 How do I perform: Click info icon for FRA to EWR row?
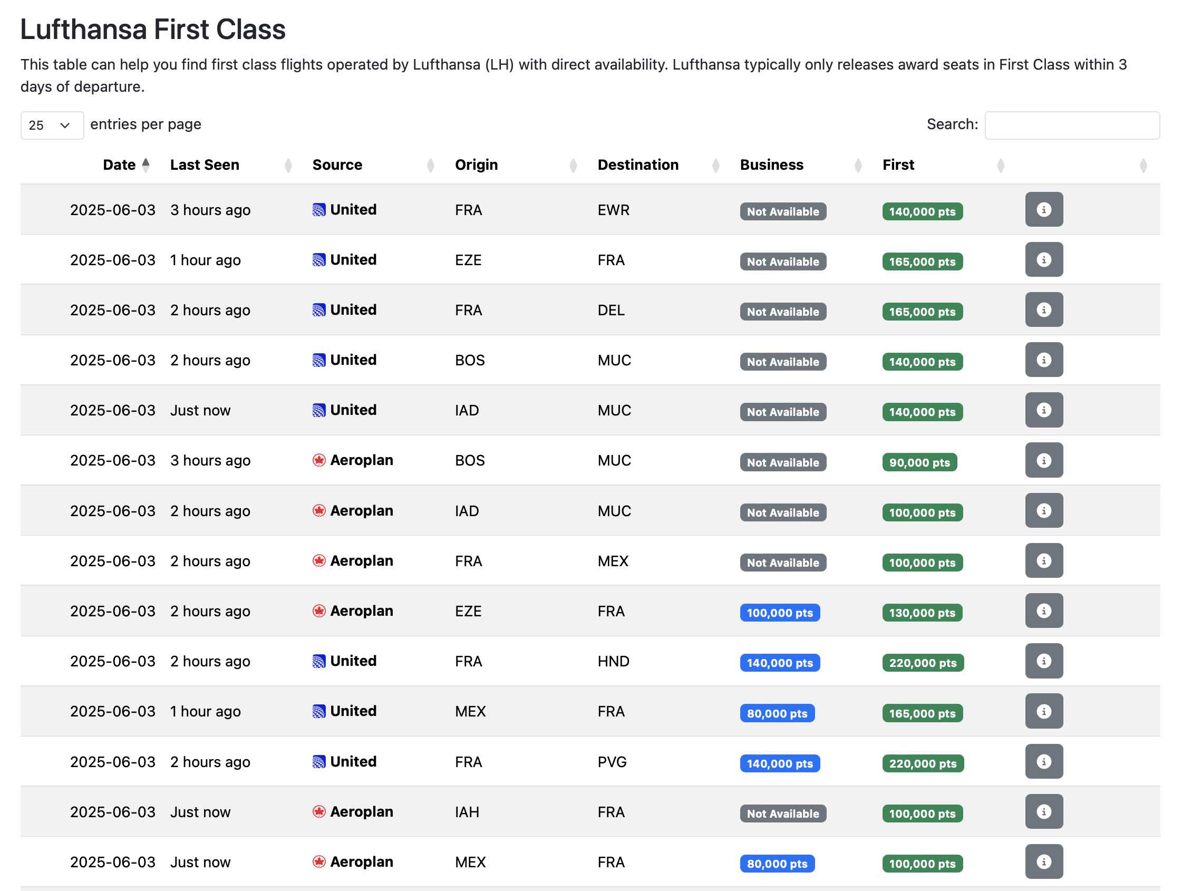pos(1043,209)
